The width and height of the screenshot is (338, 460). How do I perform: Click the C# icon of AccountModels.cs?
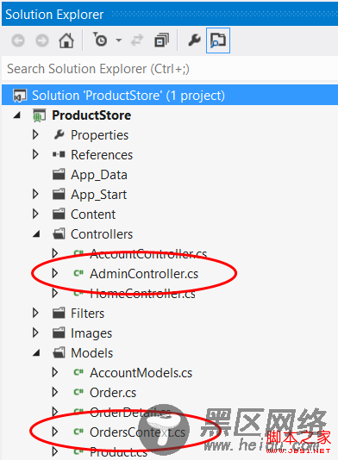coord(78,373)
